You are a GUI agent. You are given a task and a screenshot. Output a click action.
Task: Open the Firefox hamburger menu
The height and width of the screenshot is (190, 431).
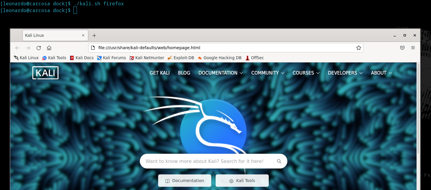413,47
